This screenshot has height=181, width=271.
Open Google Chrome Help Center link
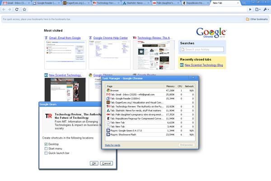(111, 38)
